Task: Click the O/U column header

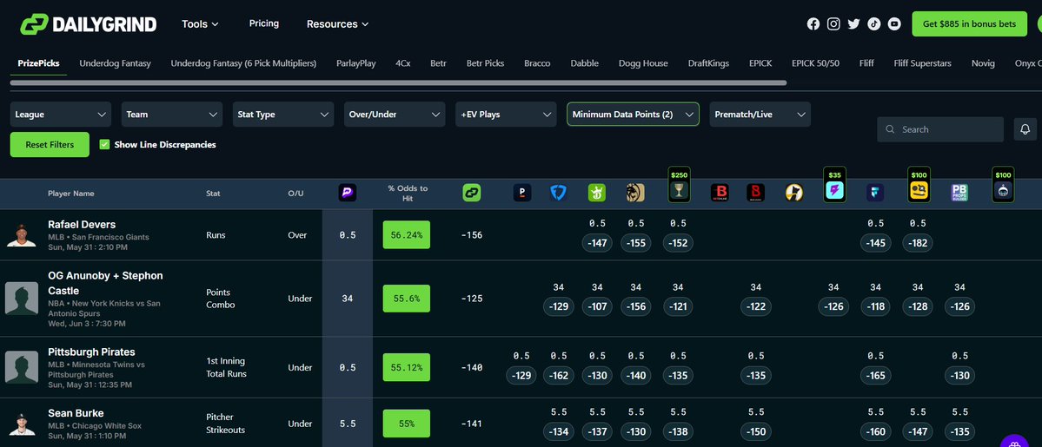Action: 295,194
